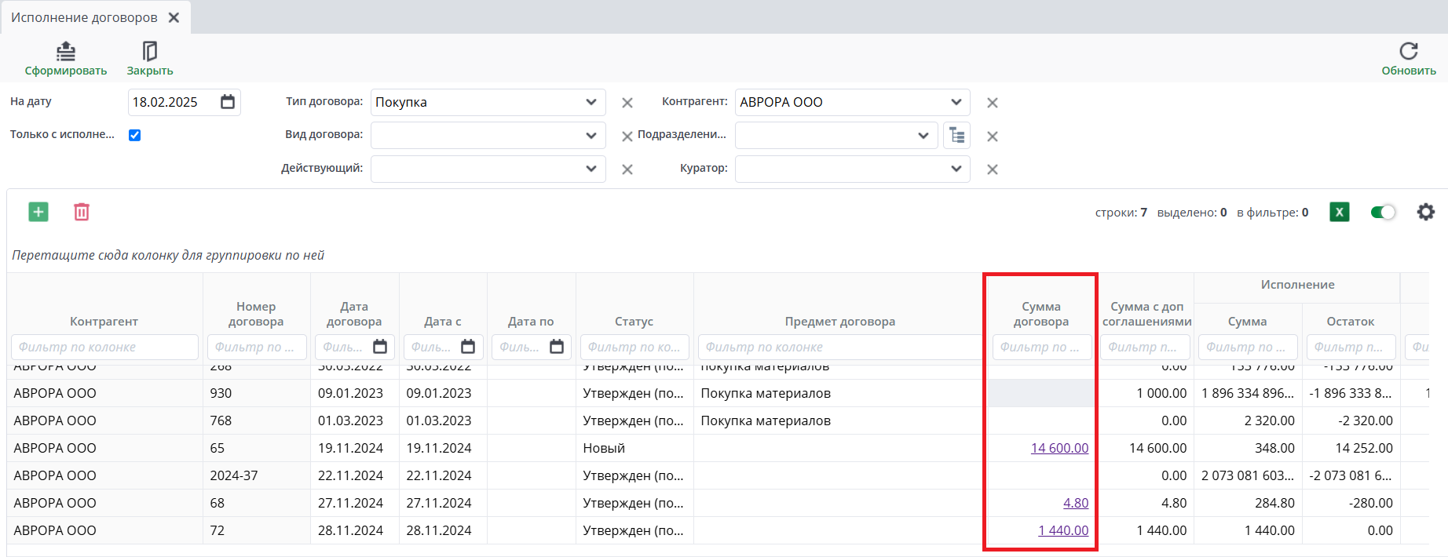This screenshot has width=1448, height=557.
Task: Add a new row with green plus
Action: point(38,212)
